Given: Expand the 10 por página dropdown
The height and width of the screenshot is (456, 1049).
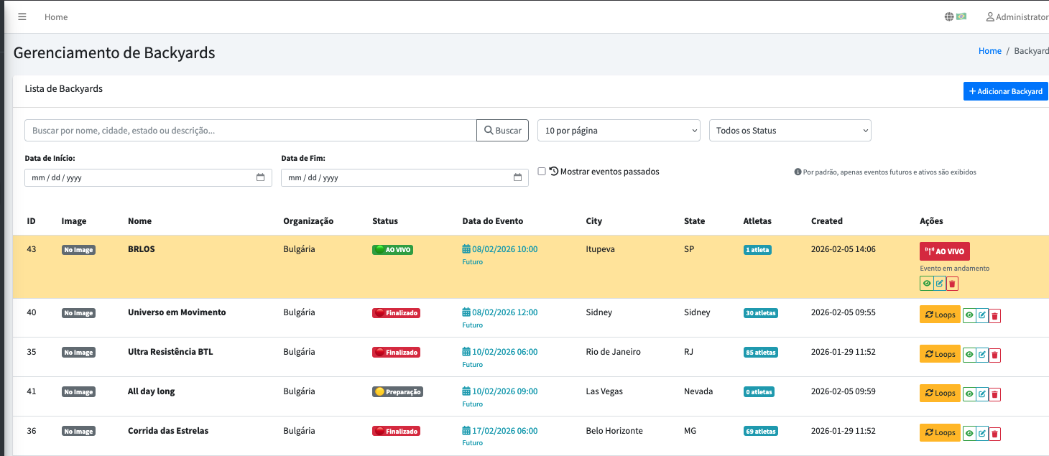Looking at the screenshot, I should pos(619,131).
